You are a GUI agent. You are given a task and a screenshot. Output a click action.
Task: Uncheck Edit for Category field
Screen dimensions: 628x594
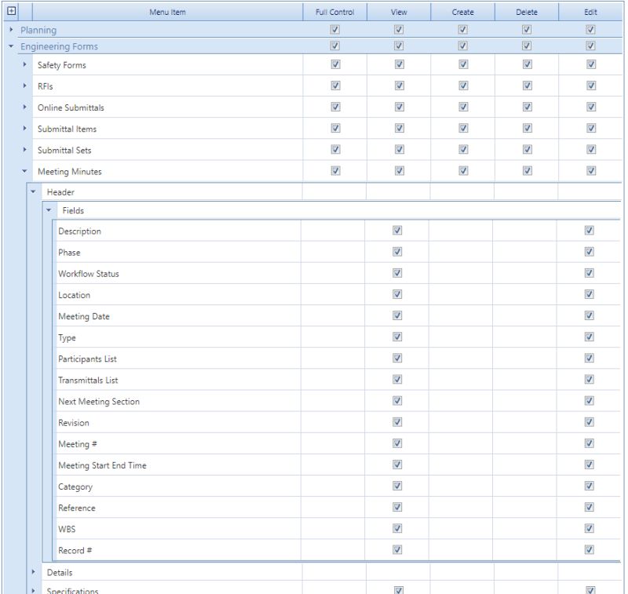tap(590, 486)
